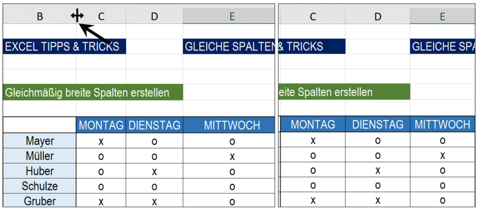The width and height of the screenshot is (478, 211).
Task: Select the MITTWOCH header cell in right table
Action: pos(443,124)
